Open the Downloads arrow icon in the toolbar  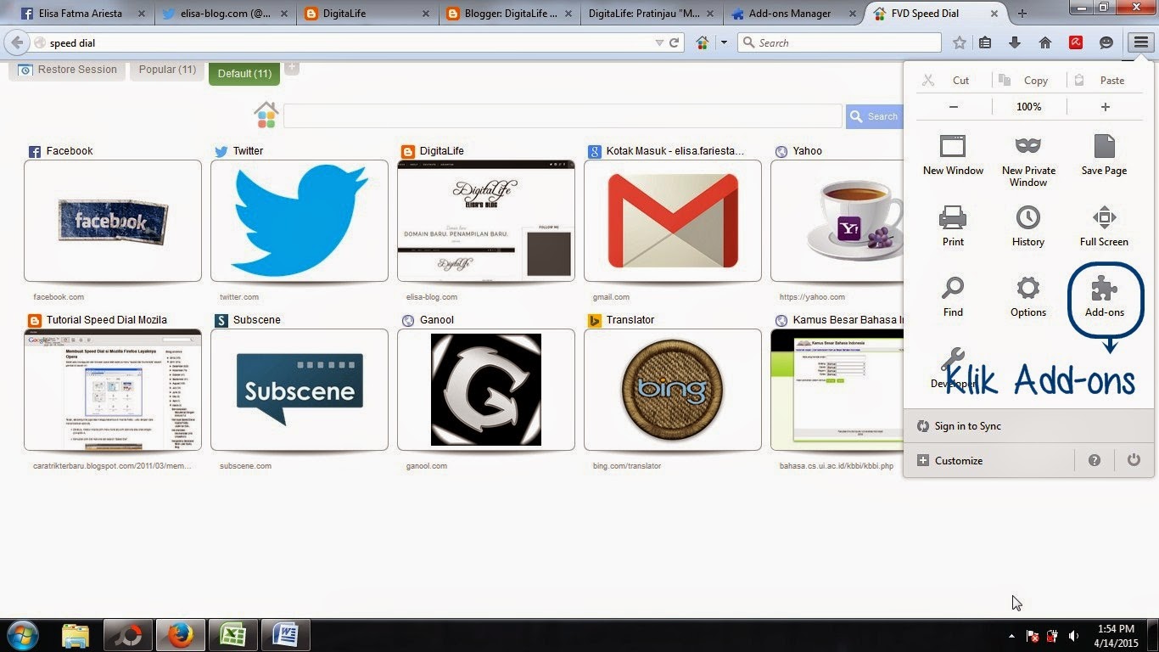(x=1012, y=42)
